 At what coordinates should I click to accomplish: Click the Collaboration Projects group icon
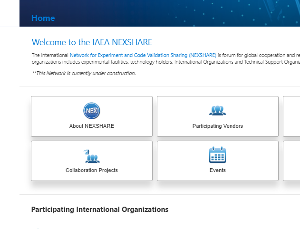pos(92,156)
